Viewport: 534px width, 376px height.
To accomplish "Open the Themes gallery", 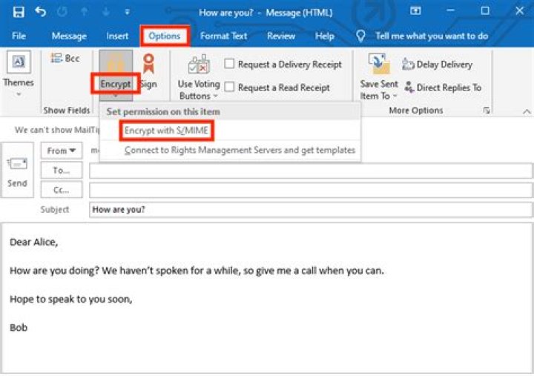I will [19, 73].
